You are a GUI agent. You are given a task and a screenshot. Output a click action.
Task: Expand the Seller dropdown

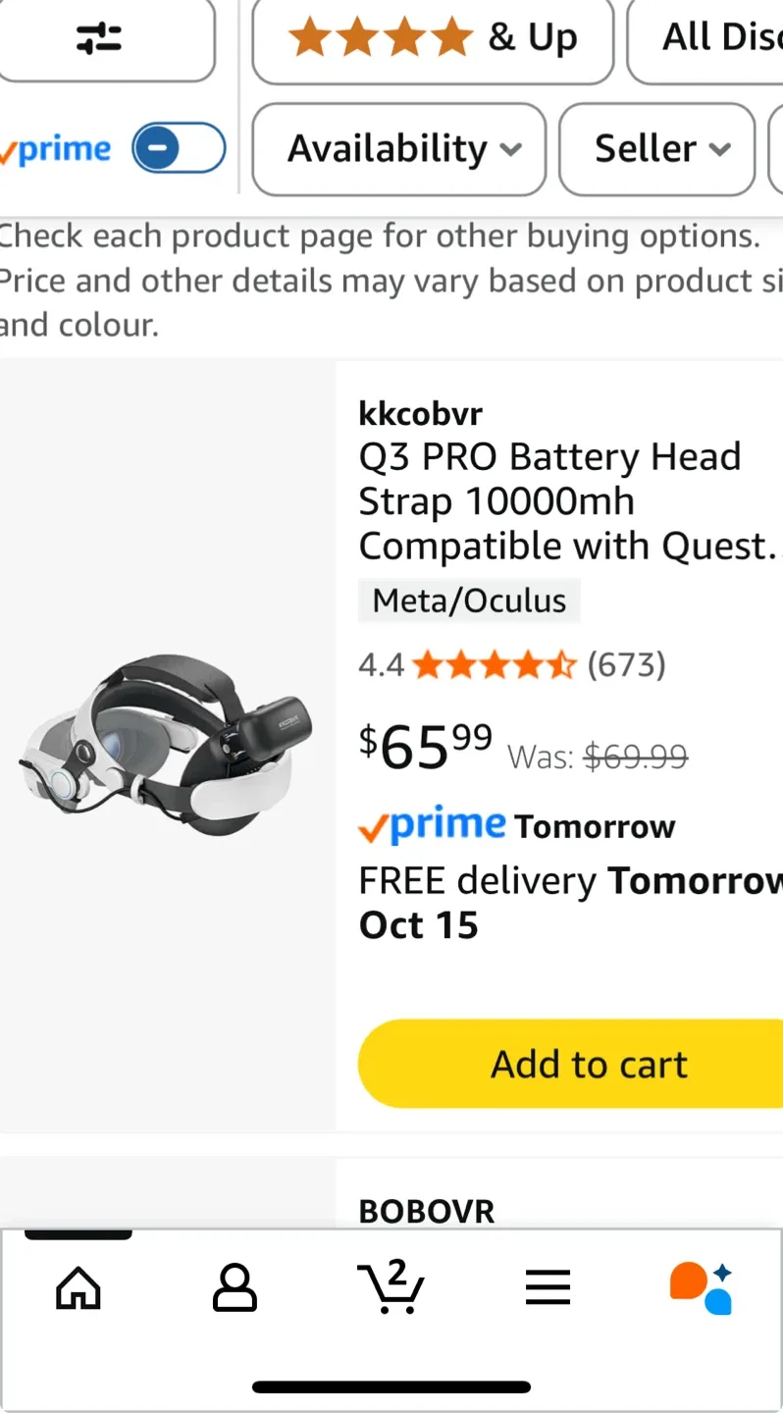click(x=657, y=149)
